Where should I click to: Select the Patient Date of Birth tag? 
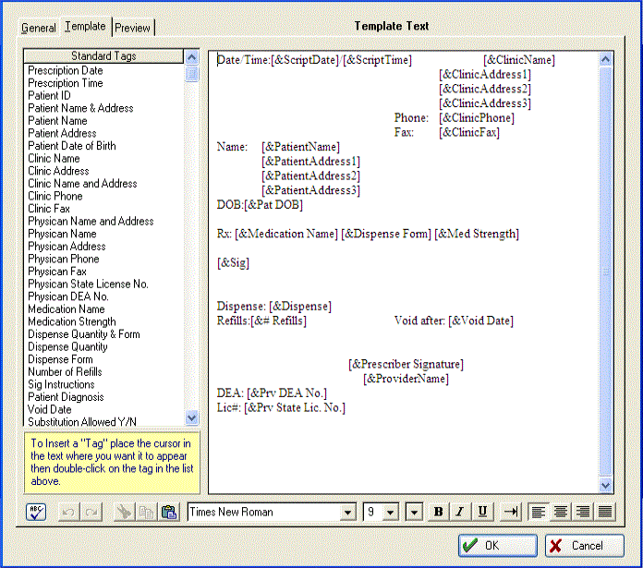[72, 146]
